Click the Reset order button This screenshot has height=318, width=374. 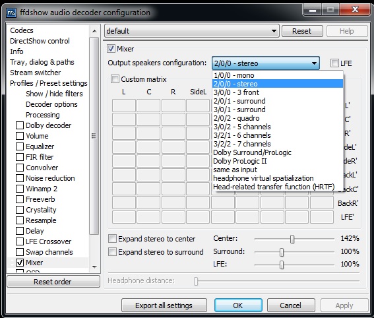(x=53, y=282)
